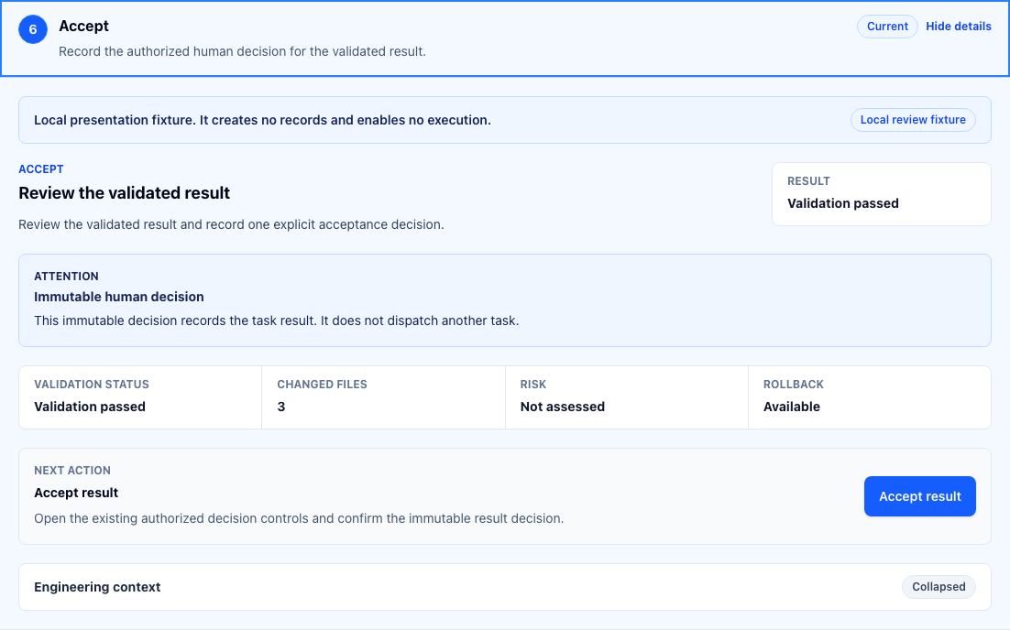The width and height of the screenshot is (1010, 630).
Task: Click the step 6 circle icon
Action: click(33, 29)
